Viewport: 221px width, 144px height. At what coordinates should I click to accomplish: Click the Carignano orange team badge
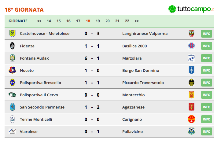tap(191, 119)
